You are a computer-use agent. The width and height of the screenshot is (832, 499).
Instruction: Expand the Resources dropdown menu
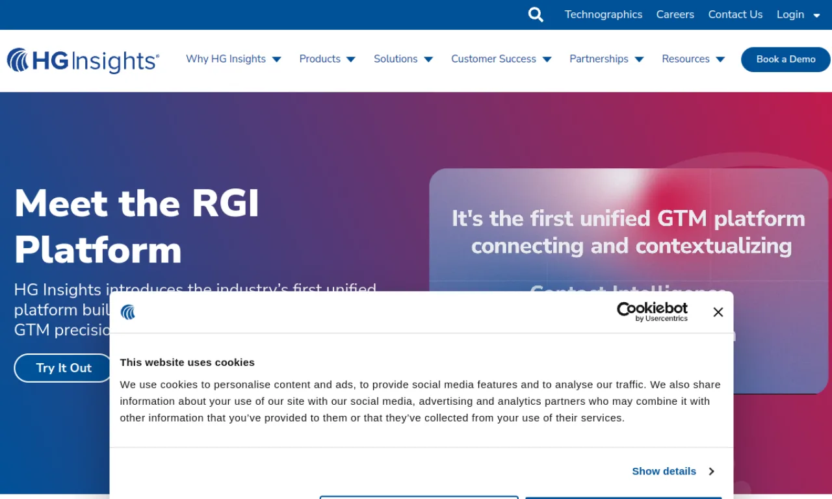(693, 59)
